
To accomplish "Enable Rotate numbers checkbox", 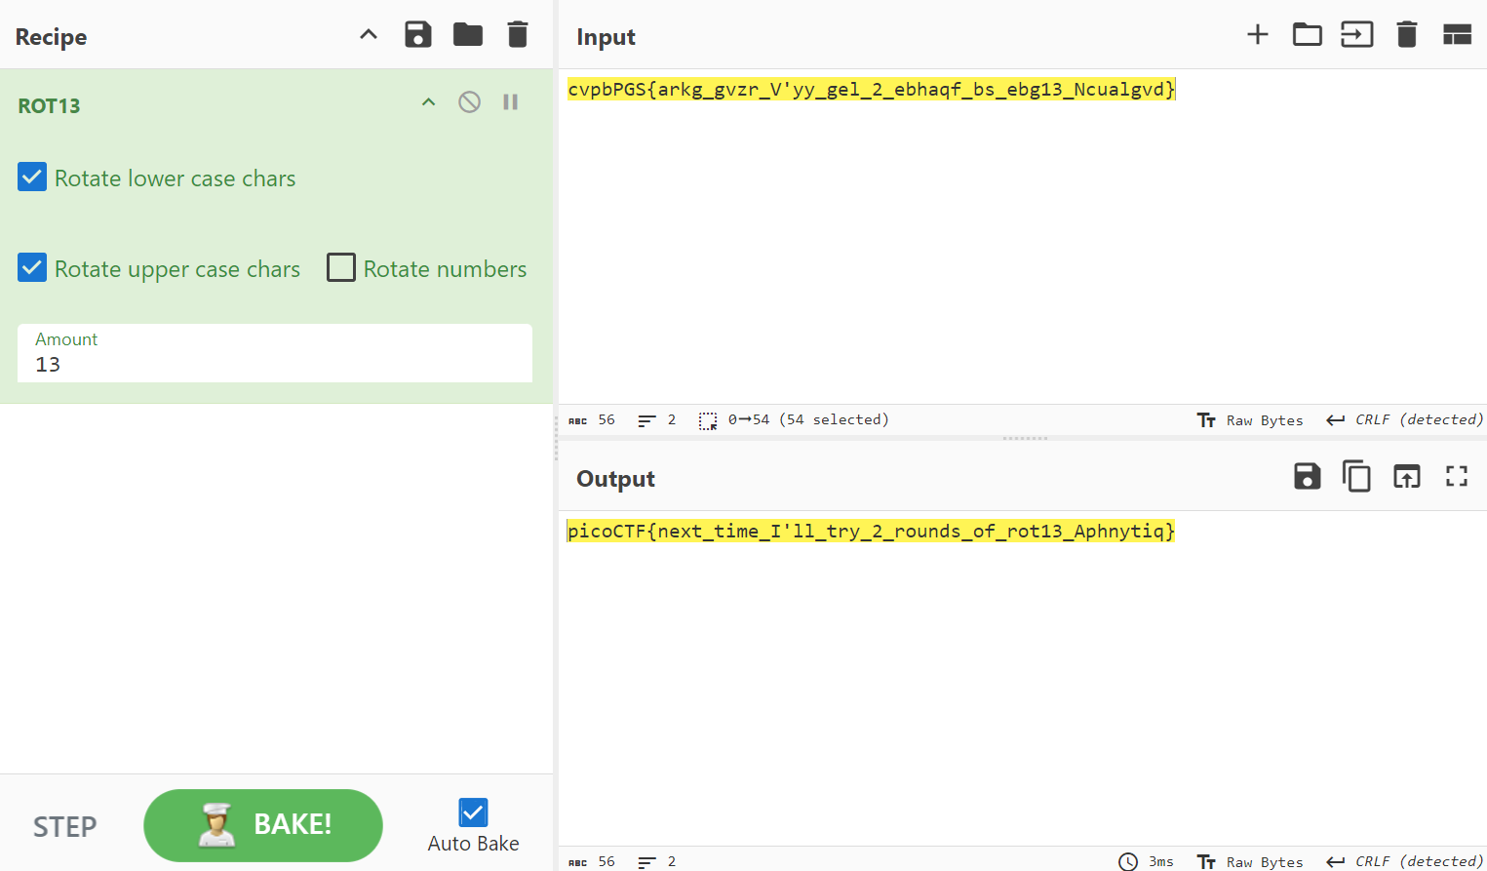I will pos(341,268).
